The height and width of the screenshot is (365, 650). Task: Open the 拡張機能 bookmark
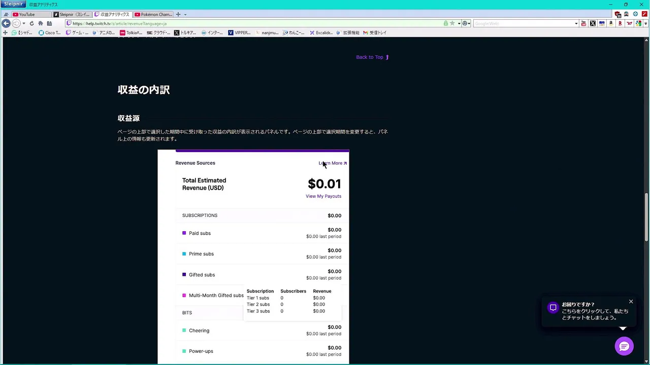pos(348,32)
